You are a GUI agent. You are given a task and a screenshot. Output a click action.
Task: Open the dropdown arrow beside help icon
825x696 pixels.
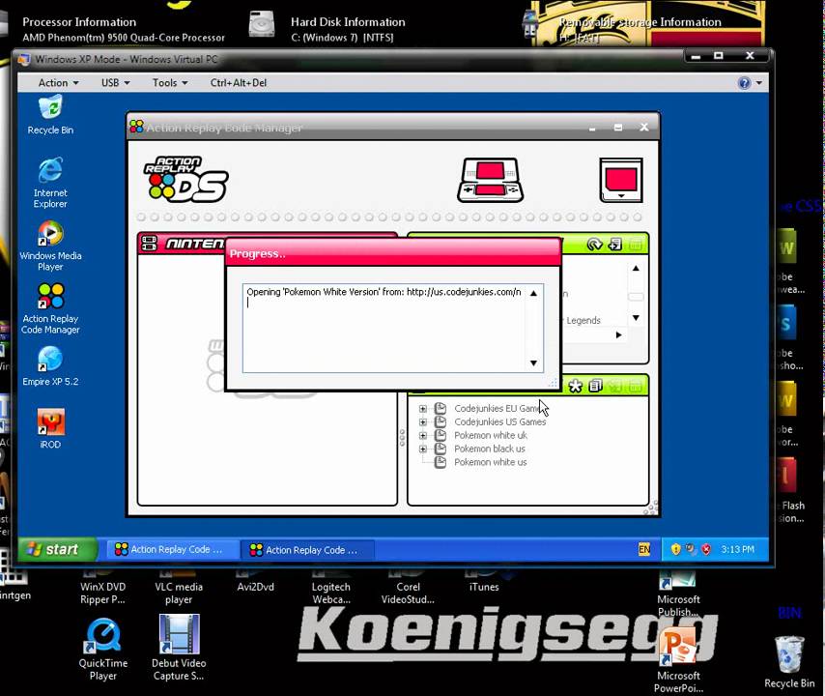tap(758, 83)
